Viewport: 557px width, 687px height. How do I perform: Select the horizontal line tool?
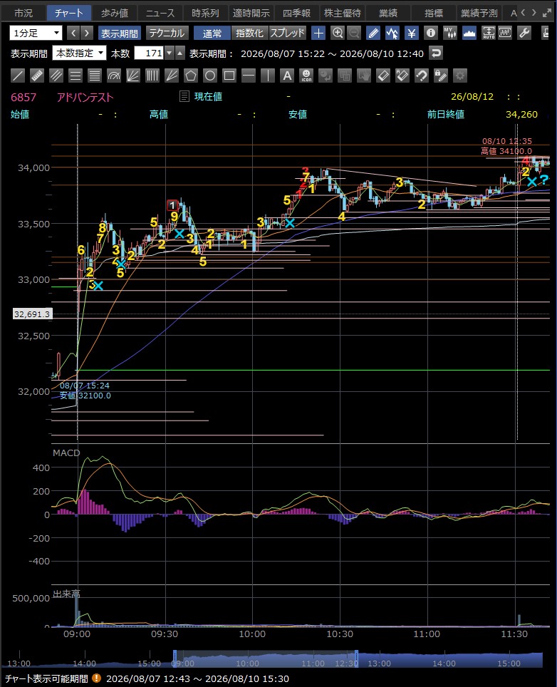coord(249,76)
